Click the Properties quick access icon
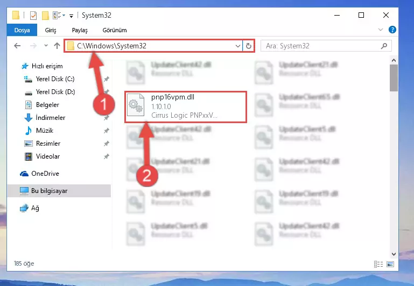The height and width of the screenshot is (286, 414). point(33,16)
